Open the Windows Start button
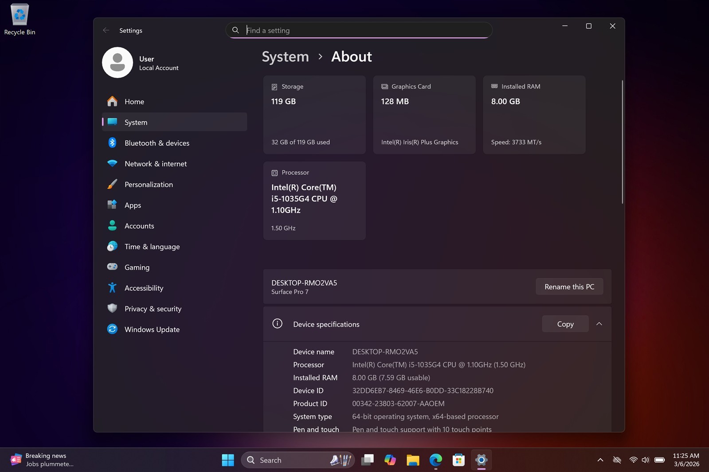This screenshot has height=472, width=709. coord(228,460)
